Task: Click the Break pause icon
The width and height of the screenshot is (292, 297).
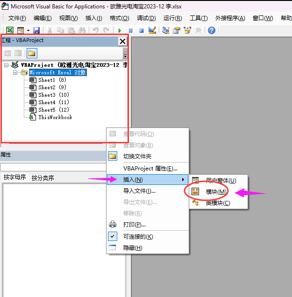Action: coord(130,30)
